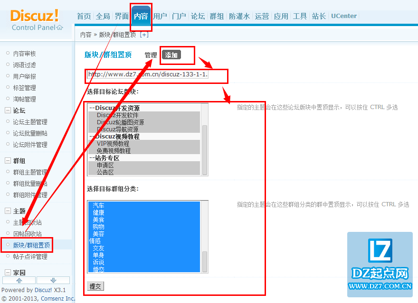Click the [+] icon in breadcrumb
This screenshot has width=418, height=303.
(144, 35)
